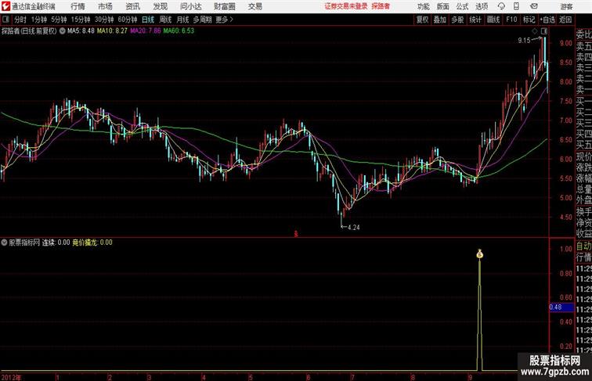Open the 发现 menu
Image resolution: width=592 pixels, height=381 pixels.
tap(160, 6)
